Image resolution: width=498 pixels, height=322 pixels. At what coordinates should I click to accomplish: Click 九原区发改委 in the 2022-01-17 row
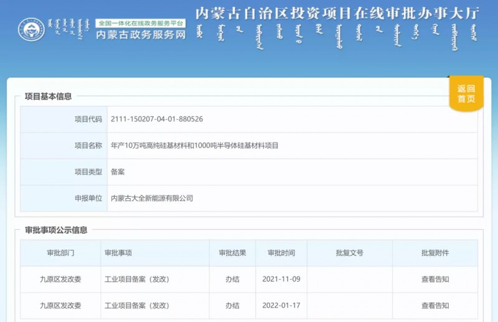pyautogui.click(x=60, y=305)
